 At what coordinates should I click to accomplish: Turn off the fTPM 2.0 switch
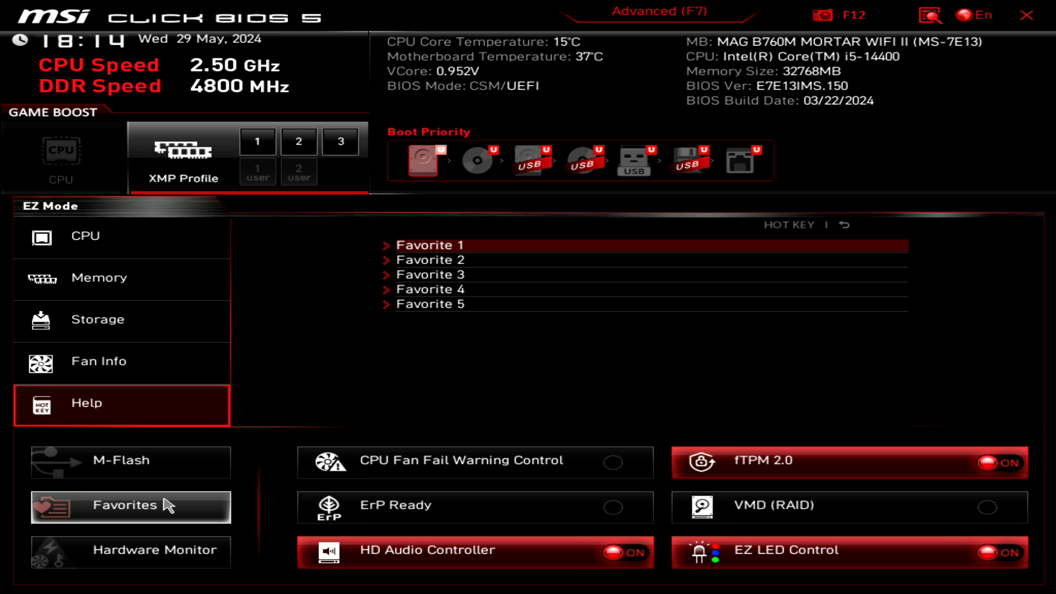[998, 463]
